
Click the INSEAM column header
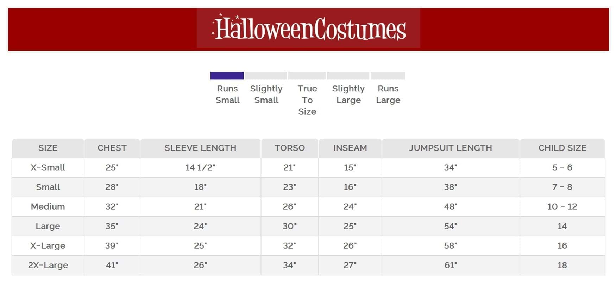tap(350, 148)
